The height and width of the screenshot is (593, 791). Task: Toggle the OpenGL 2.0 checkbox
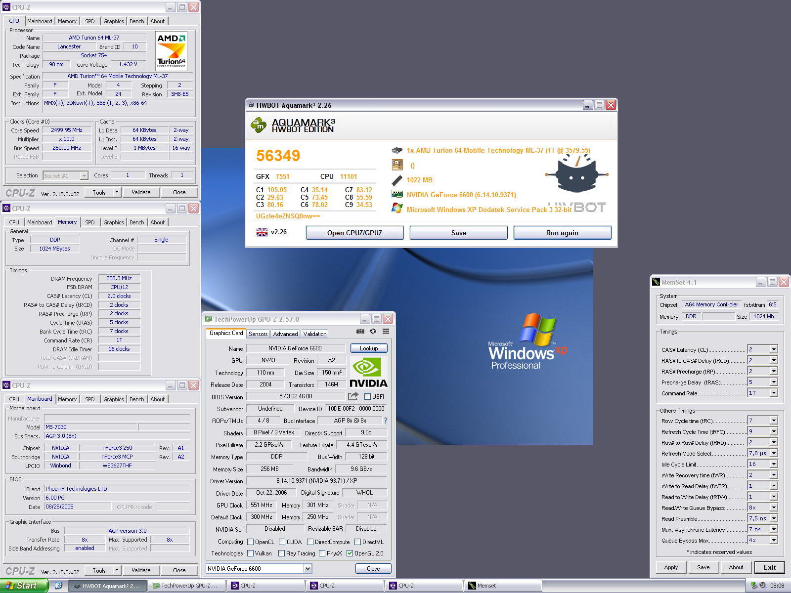tap(350, 553)
